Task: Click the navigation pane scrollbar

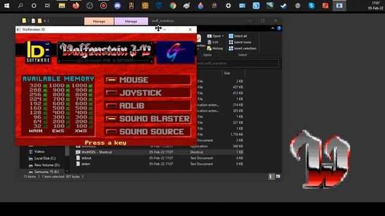Action: [67, 151]
